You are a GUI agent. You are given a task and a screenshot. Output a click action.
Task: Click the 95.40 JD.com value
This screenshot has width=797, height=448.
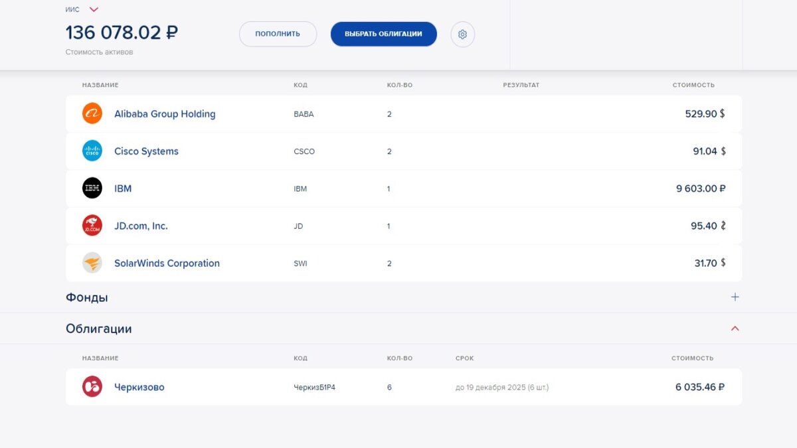click(708, 226)
